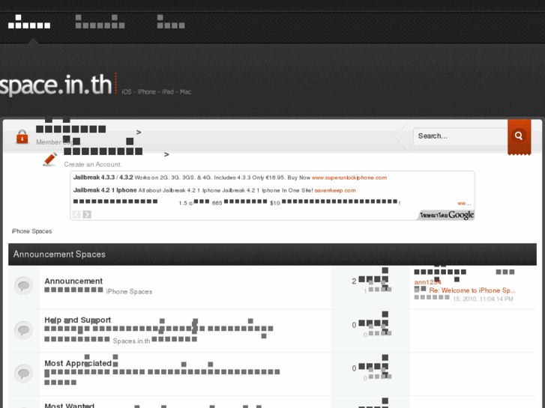Screen dimensions: 545x408
Task: Select the second top navigation tab
Action: coord(100,22)
